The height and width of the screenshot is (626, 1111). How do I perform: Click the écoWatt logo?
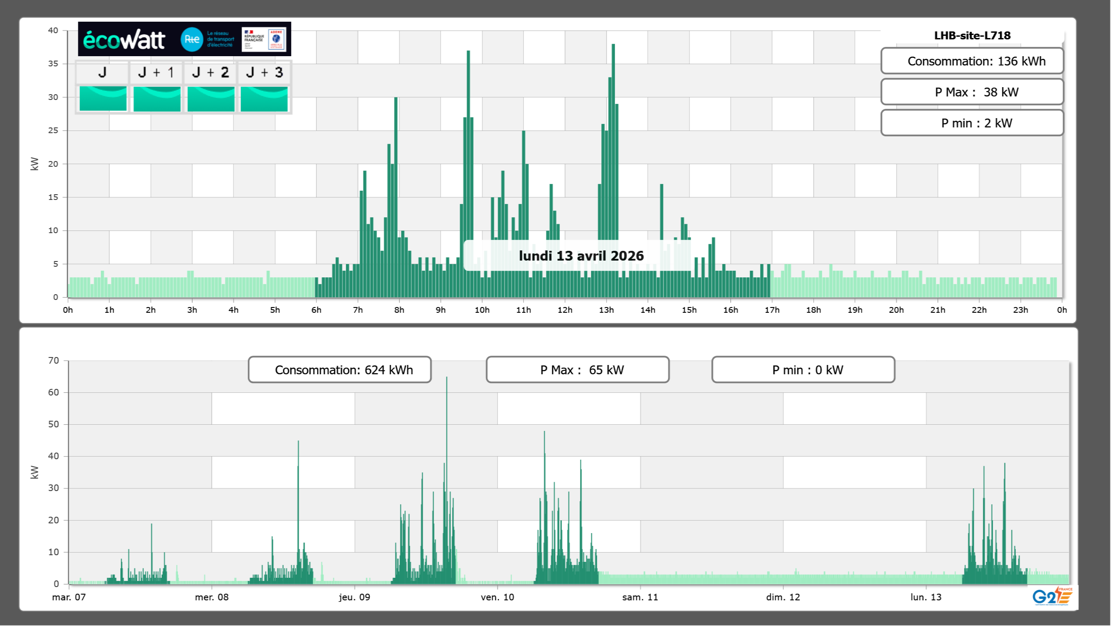tap(124, 40)
